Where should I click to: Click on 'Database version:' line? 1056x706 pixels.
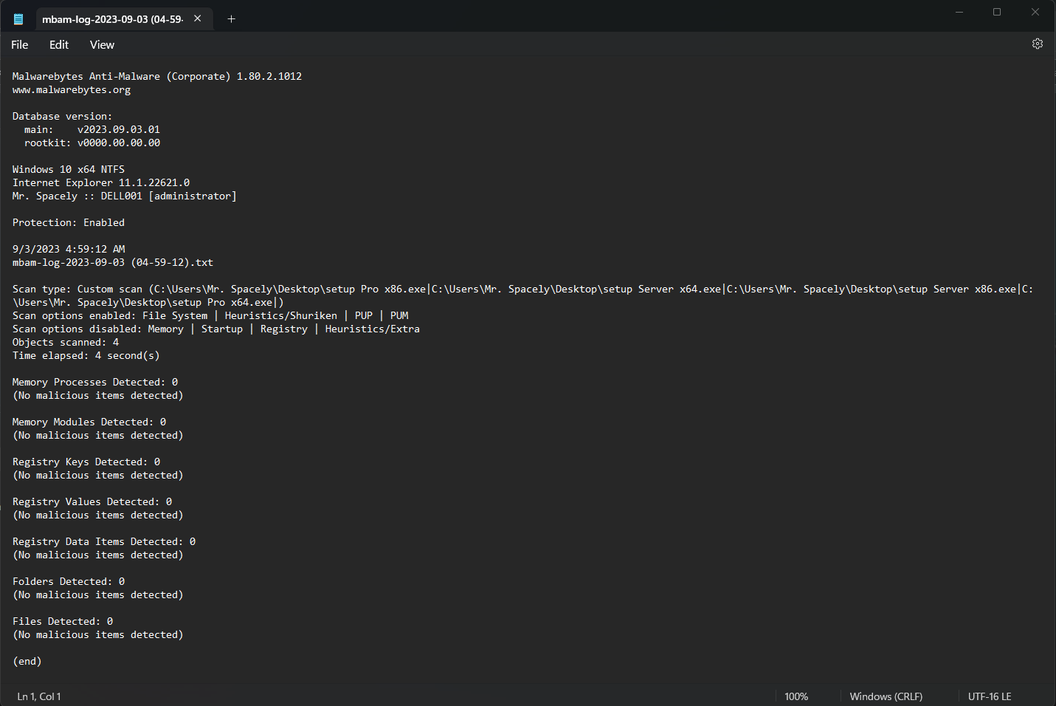coord(63,117)
